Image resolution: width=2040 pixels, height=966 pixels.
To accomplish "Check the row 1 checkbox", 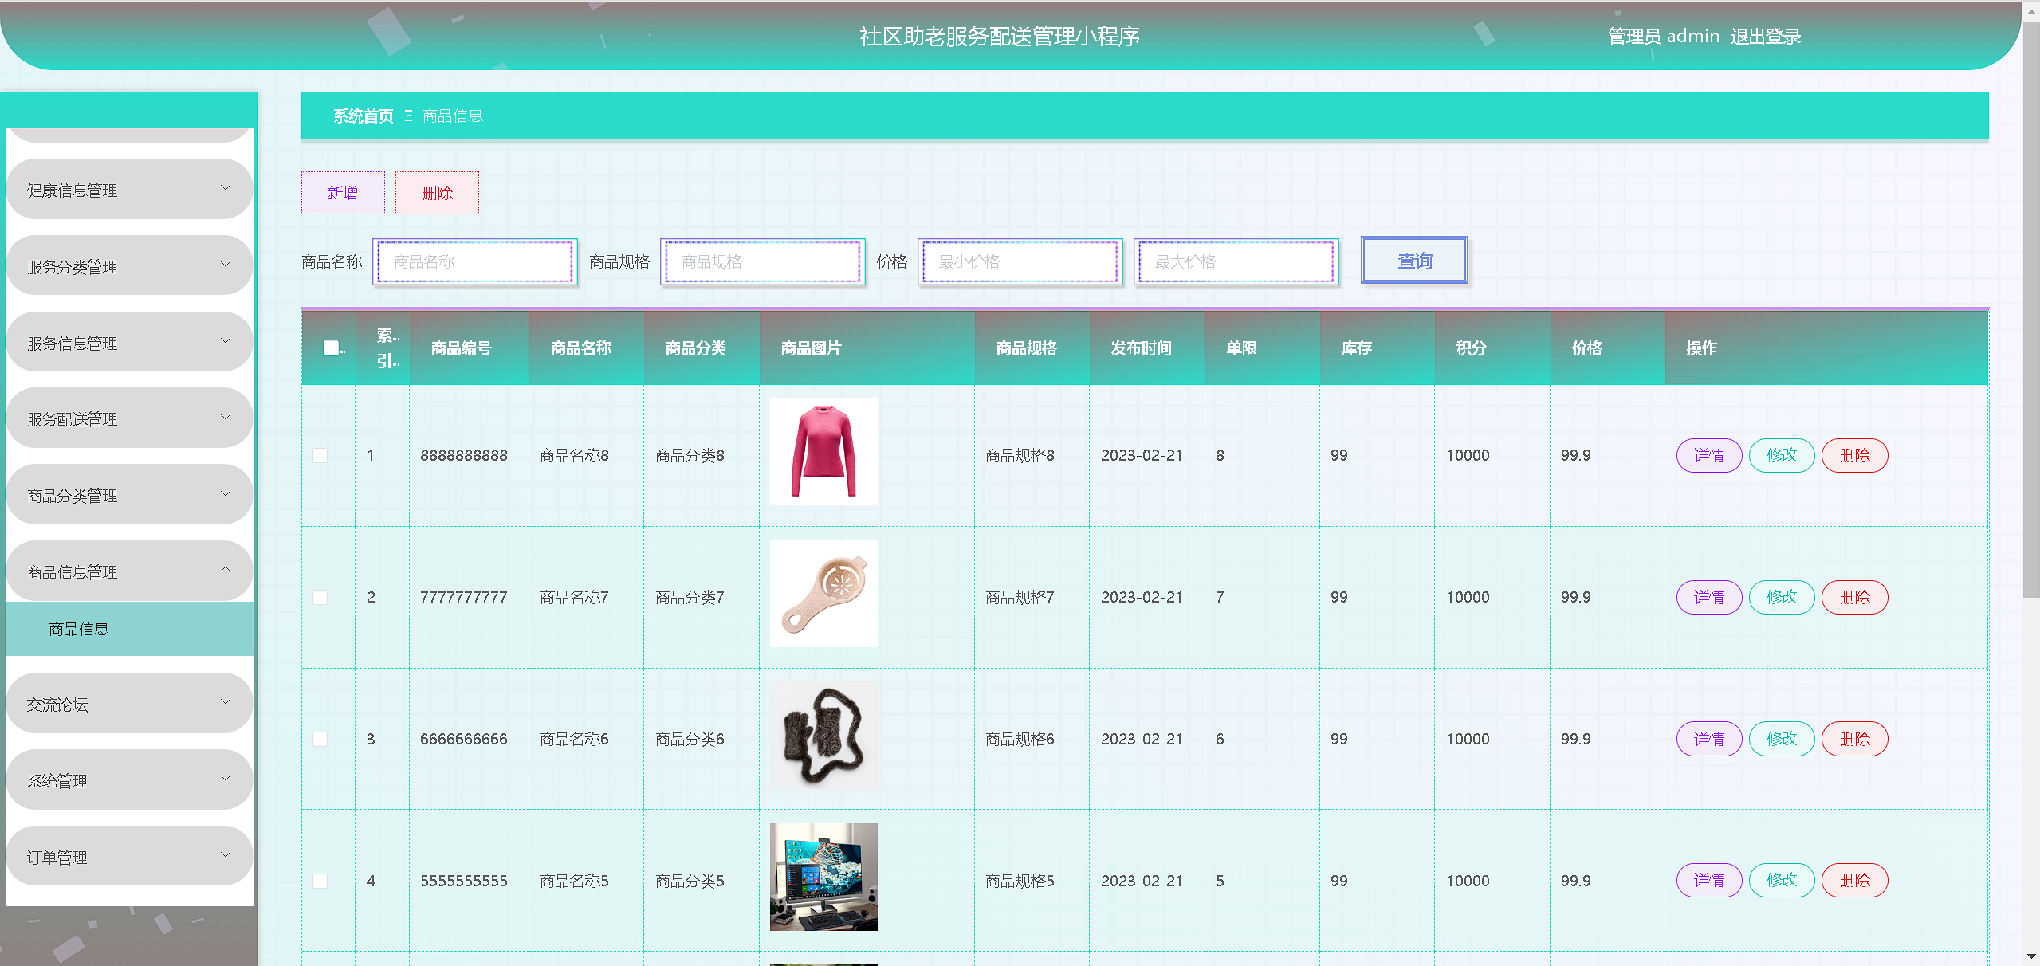I will click(320, 455).
